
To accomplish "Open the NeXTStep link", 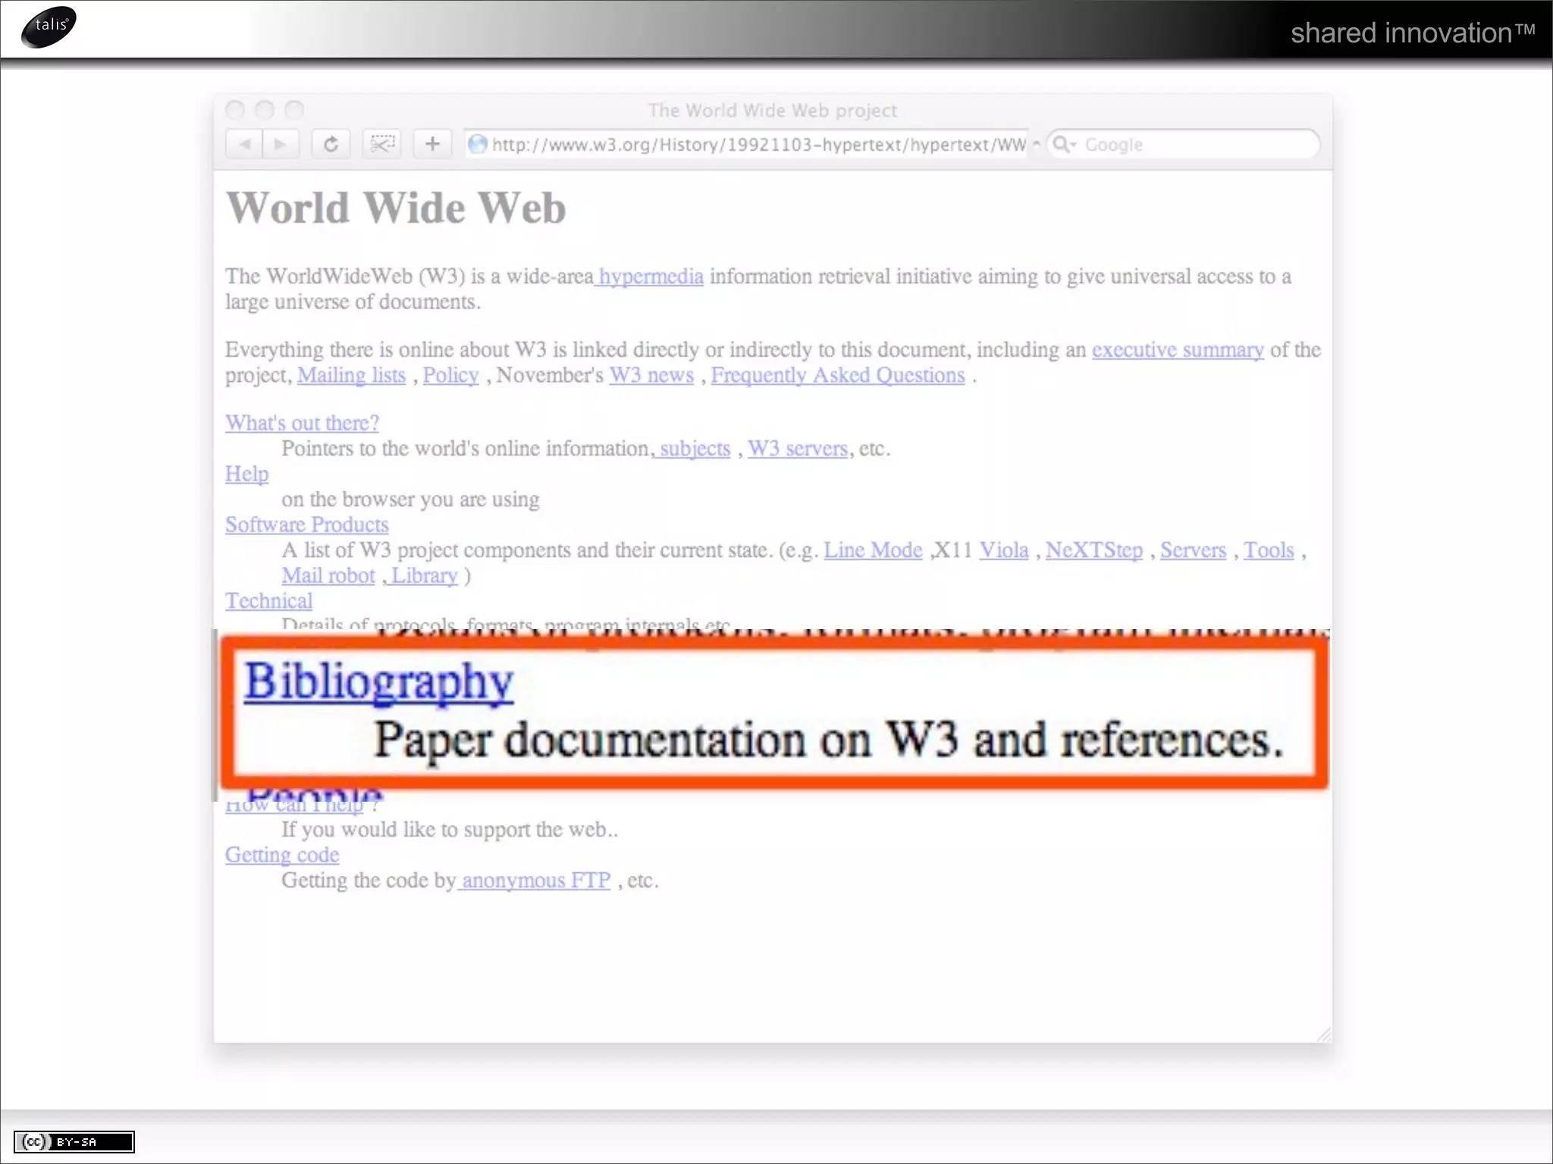I will pyautogui.click(x=1094, y=550).
